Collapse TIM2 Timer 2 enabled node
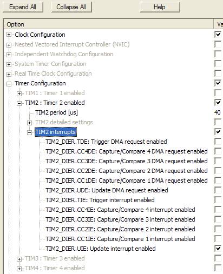Image resolution: width=223 pixels, height=274 pixels. click(19, 103)
